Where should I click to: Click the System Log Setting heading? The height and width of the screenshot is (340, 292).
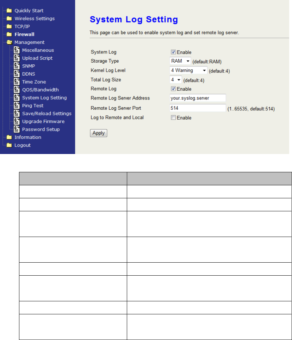click(x=134, y=20)
